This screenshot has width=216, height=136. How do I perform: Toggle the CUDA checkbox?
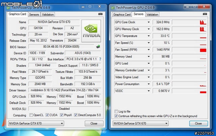tap(47, 115)
